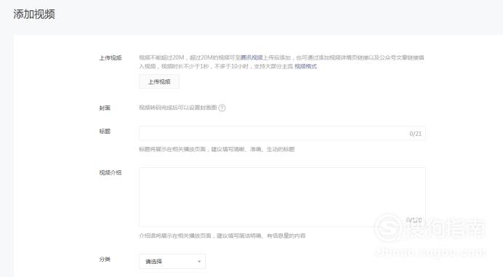Open the 分类 请选择 dropdown
The height and width of the screenshot is (277, 503).
172,262
